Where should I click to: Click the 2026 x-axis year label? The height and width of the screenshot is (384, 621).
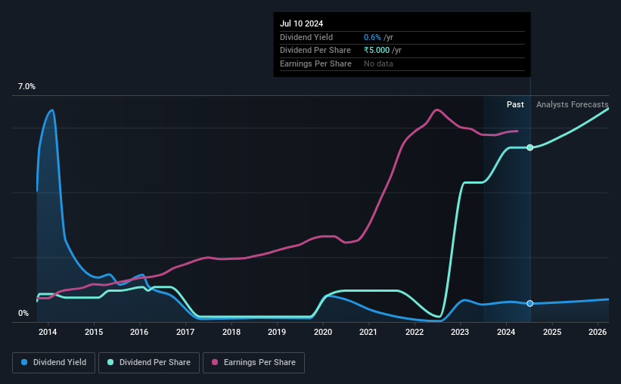tap(598, 332)
